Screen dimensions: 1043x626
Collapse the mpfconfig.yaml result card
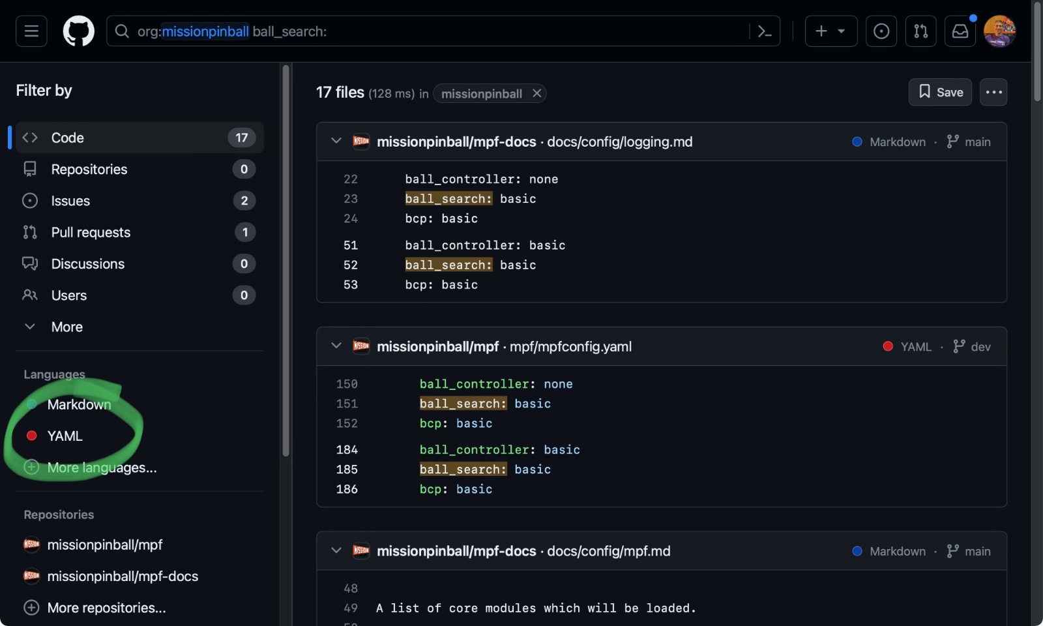pos(336,346)
